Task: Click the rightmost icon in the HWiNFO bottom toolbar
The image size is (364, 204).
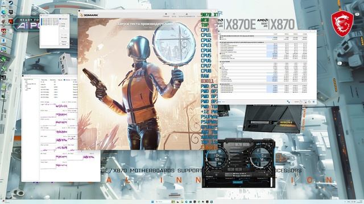Action: click(x=313, y=102)
